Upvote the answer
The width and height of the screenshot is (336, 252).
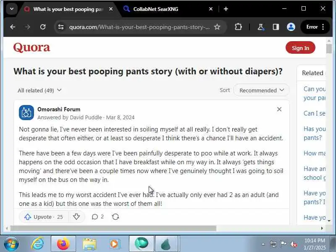pos(44,217)
